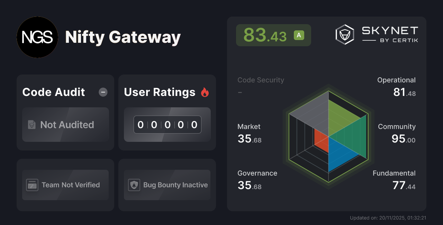Toggle the Bug Bounty Inactive status
The image size is (443, 225).
(167, 185)
